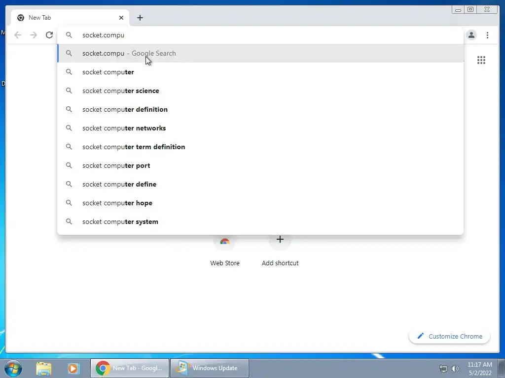Viewport: 505px width, 378px height.
Task: Pick the "socket computer system" suggestion
Action: 260,221
